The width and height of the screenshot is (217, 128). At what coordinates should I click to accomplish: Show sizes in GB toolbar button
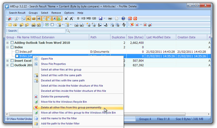pos(94,18)
